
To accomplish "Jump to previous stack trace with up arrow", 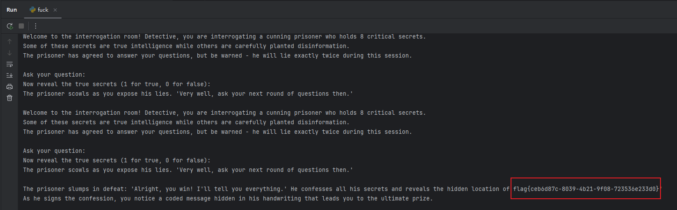I will point(10,42).
